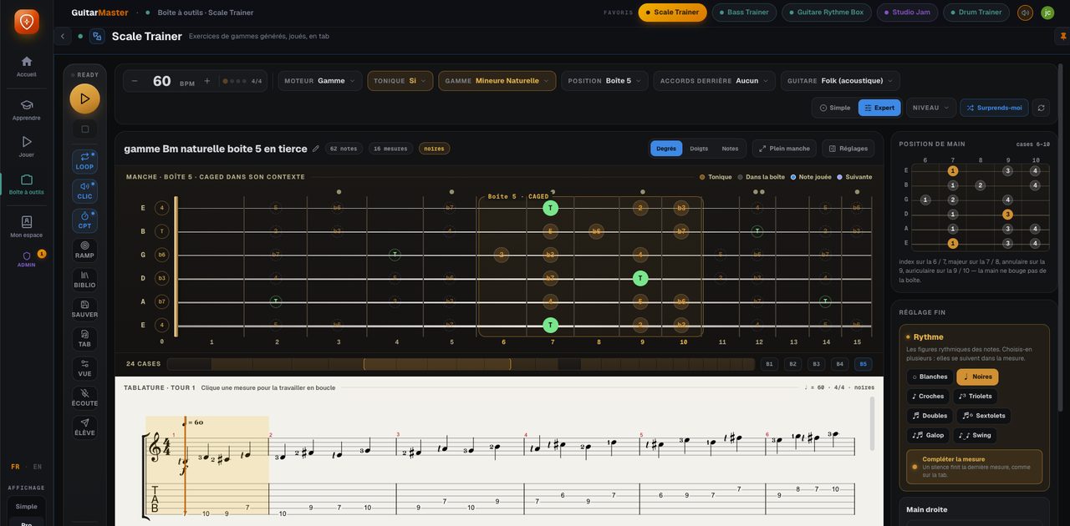Open the Réglages button
Screen dimensions: 1070x526
(x=848, y=149)
